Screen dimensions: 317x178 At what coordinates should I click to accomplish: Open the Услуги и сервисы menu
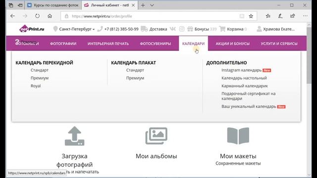pos(279,44)
